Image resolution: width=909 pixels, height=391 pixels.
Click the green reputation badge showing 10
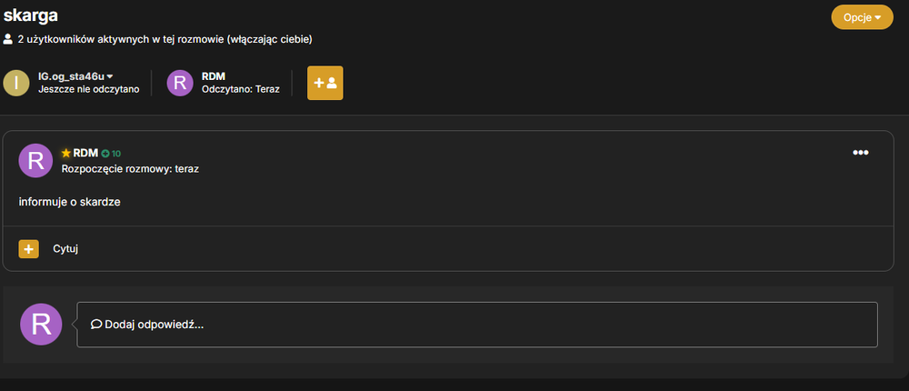pos(111,154)
